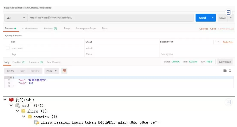Select the Raw view tab
The image size is (237, 127).
22,71
